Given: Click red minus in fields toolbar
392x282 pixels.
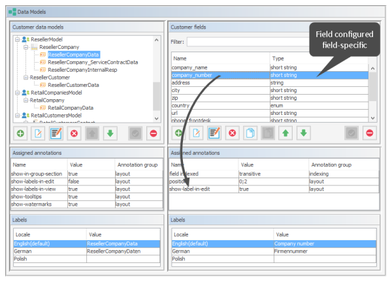Looking at the screenshot, I should [x=370, y=133].
